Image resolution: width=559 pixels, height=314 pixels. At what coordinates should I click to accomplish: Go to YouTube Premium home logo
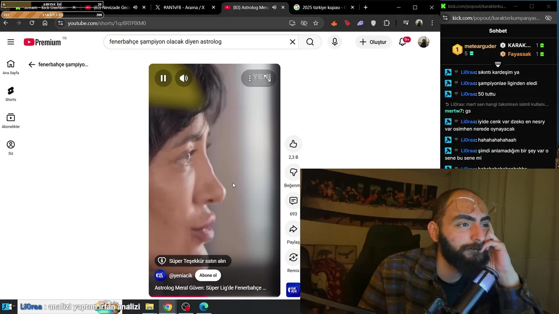42,42
